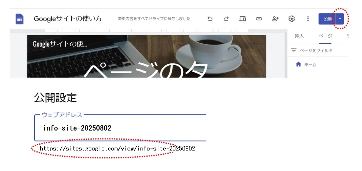
Task: Open the device preview mode
Action: pos(242,19)
